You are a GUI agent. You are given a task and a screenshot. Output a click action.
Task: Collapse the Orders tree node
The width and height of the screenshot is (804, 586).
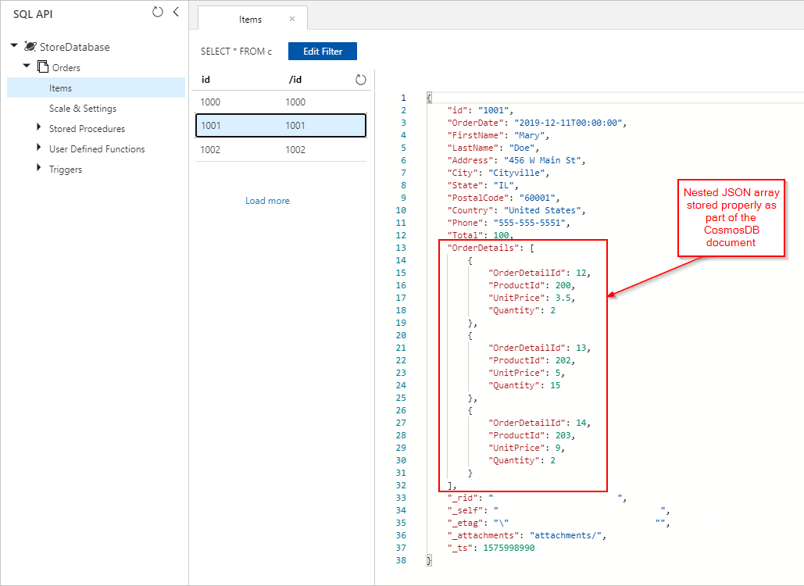pos(26,67)
